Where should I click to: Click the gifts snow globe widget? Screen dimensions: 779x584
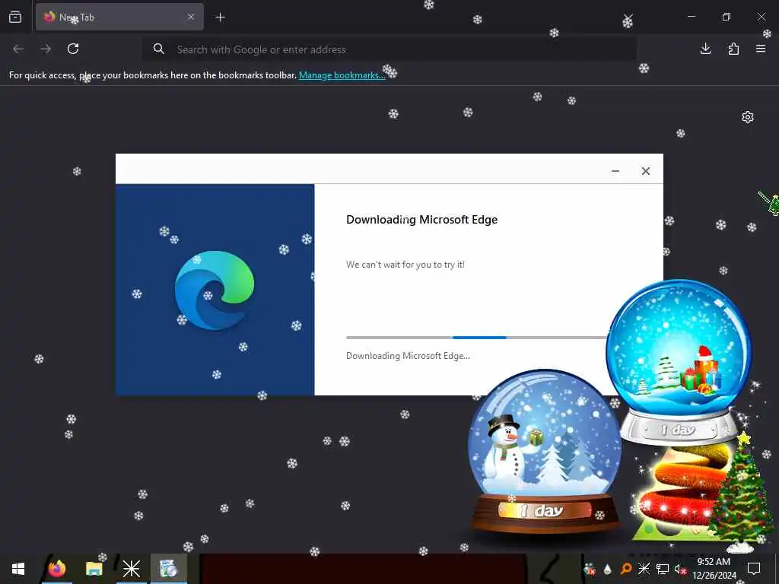[679, 363]
